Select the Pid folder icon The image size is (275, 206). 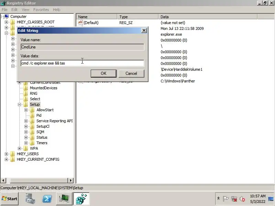[x=32, y=115]
